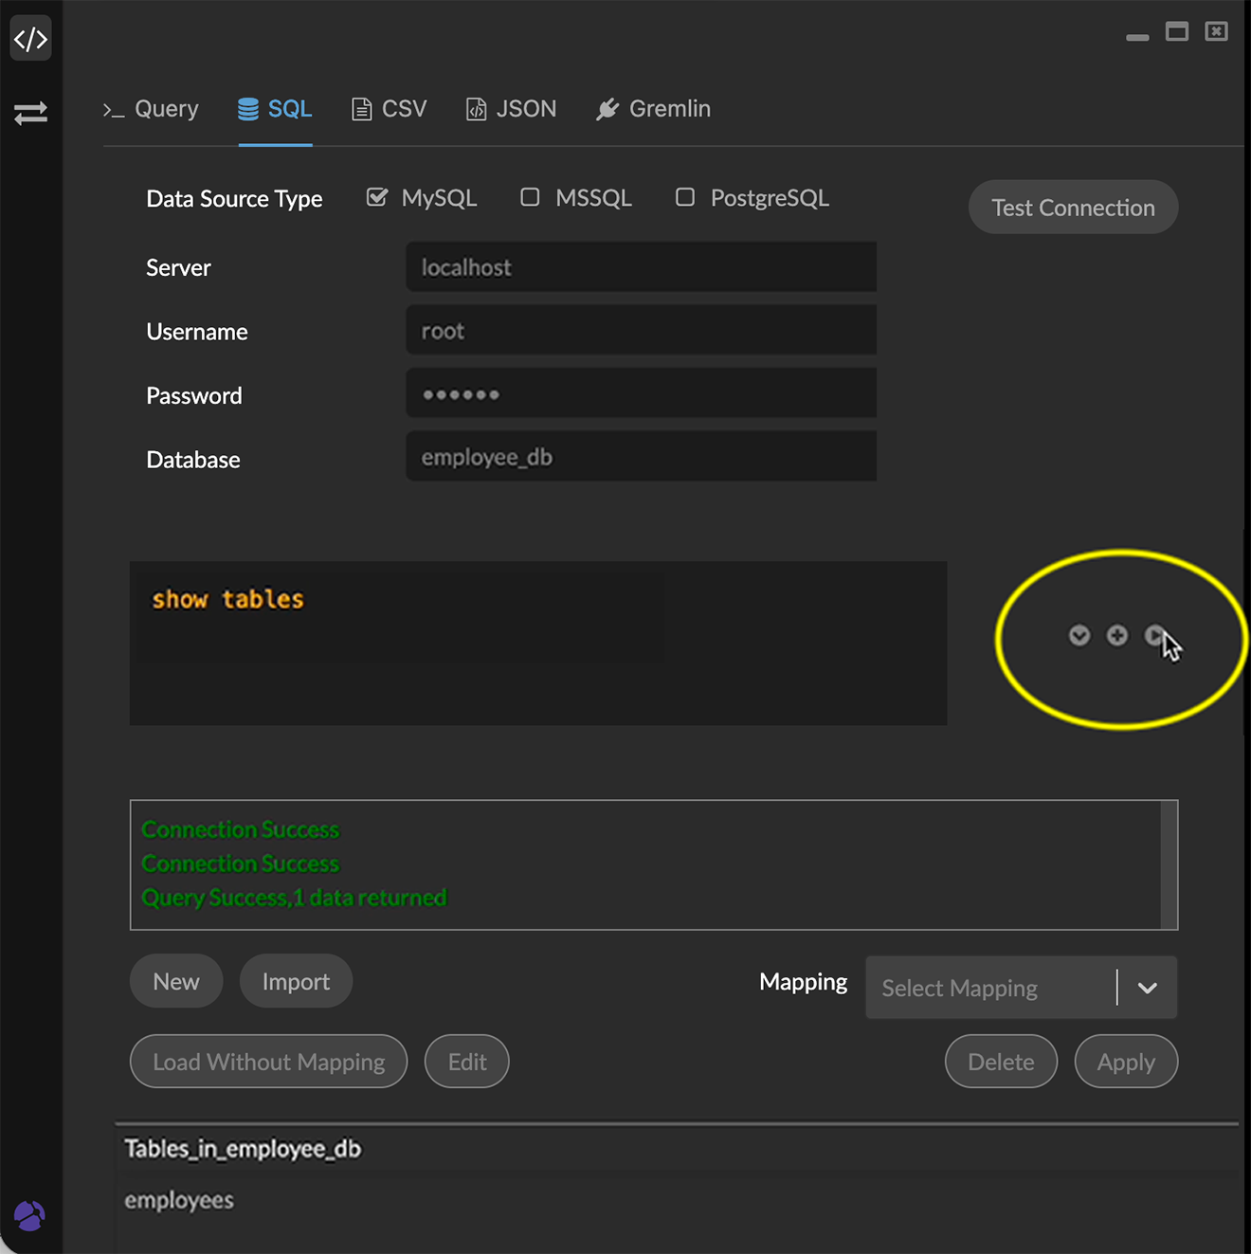This screenshot has width=1251, height=1254.
Task: Click the log output panel scrollbar
Action: click(1169, 864)
